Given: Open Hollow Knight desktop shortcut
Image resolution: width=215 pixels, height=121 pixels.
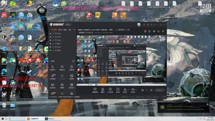Looking at the screenshot, I should (4, 96).
